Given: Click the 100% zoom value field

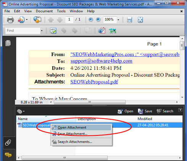Looking at the screenshot, I should [110, 20].
